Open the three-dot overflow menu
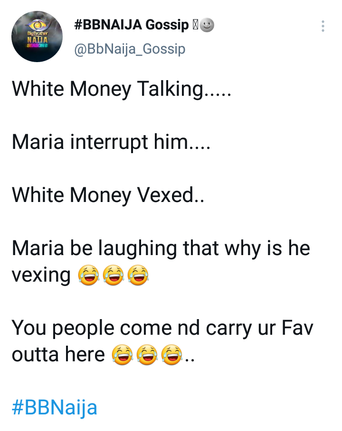This screenshot has height=431, width=342. pos(323,26)
